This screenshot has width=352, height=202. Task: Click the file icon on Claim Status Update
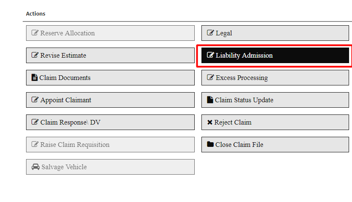coord(210,100)
